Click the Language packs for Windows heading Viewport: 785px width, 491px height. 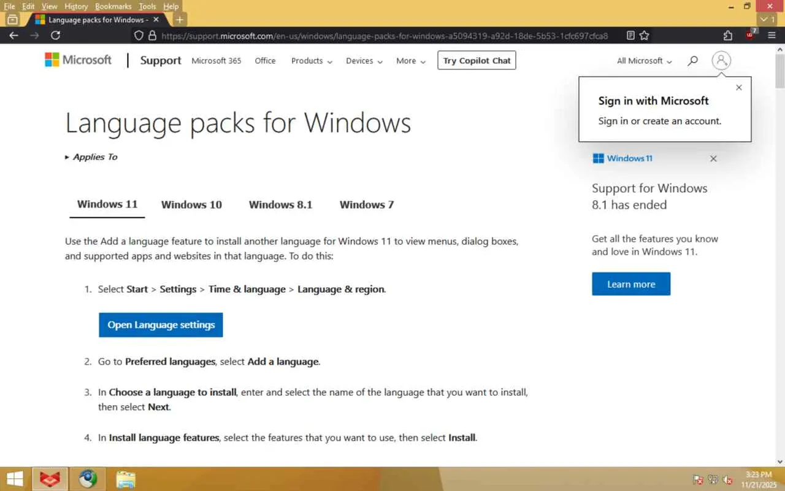point(238,123)
